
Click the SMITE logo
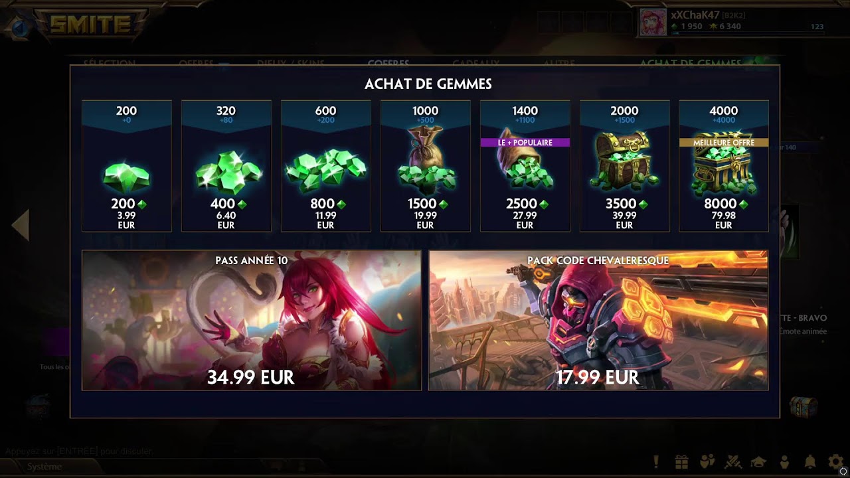(x=90, y=25)
